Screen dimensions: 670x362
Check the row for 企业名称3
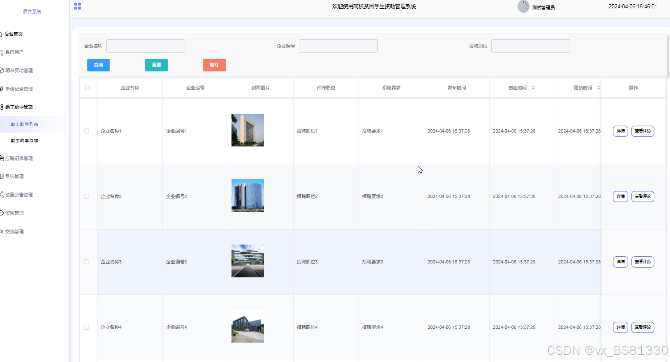click(x=87, y=262)
